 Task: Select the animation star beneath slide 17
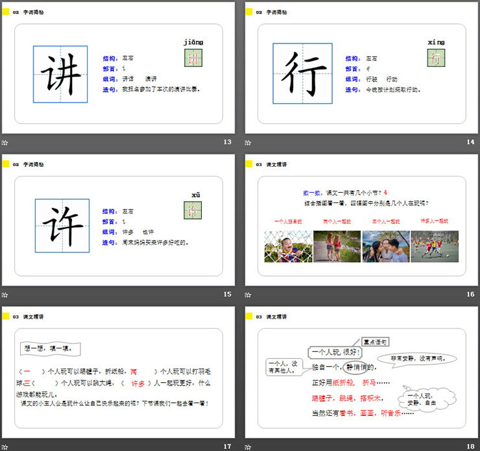tap(5, 446)
